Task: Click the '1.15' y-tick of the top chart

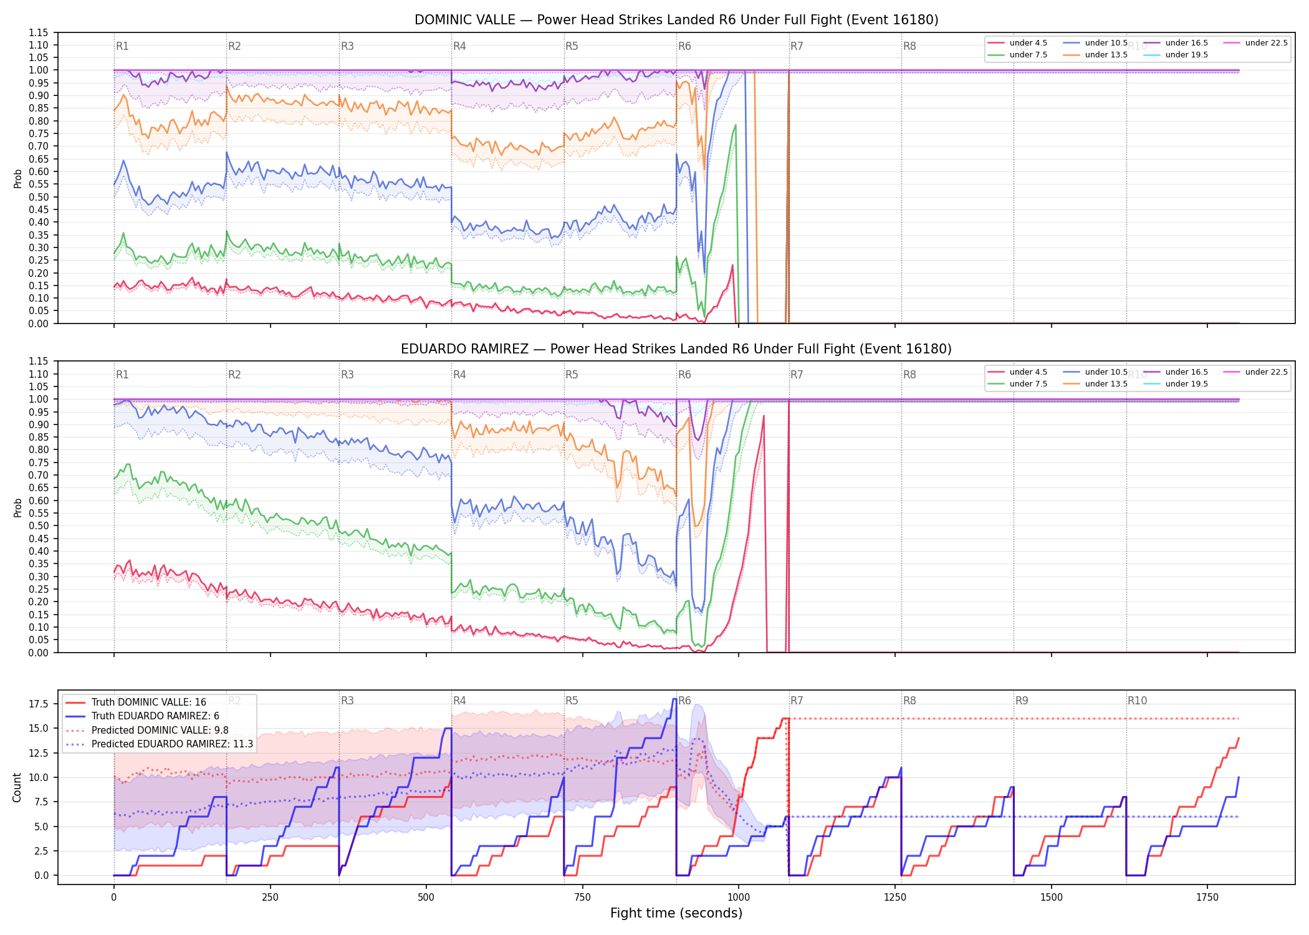Action: (x=39, y=32)
